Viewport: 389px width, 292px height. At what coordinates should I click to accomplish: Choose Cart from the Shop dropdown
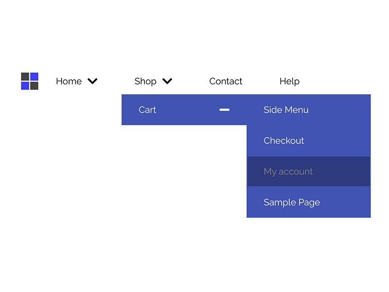point(147,110)
